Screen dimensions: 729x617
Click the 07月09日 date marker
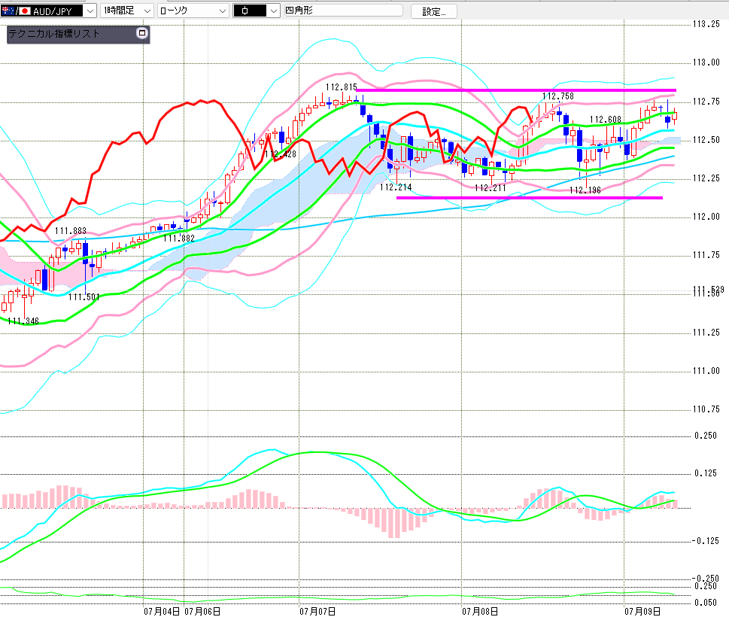(642, 611)
